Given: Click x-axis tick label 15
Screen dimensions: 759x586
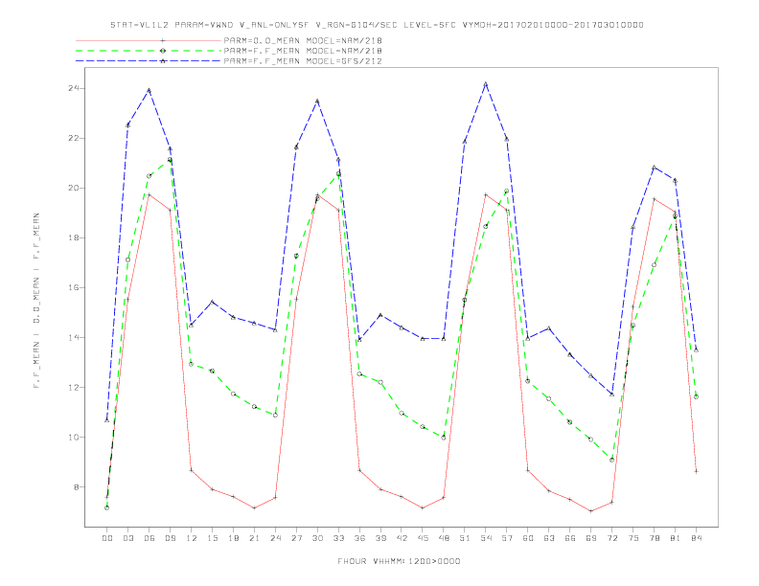Looking at the screenshot, I should [212, 538].
